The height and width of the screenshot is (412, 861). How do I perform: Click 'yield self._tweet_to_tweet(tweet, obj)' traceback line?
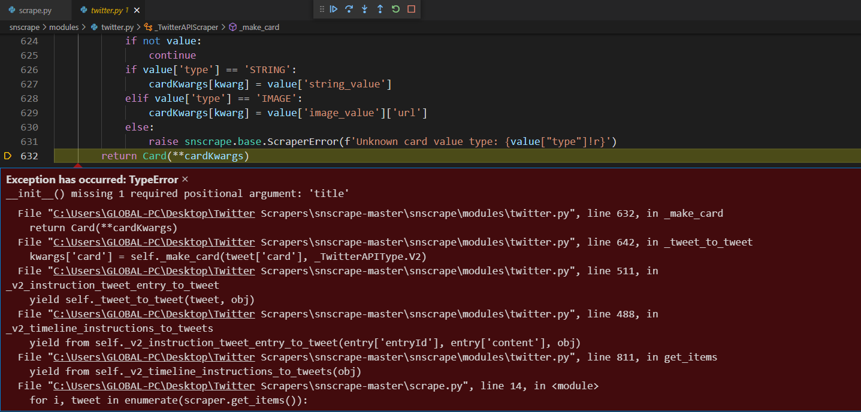tap(142, 299)
